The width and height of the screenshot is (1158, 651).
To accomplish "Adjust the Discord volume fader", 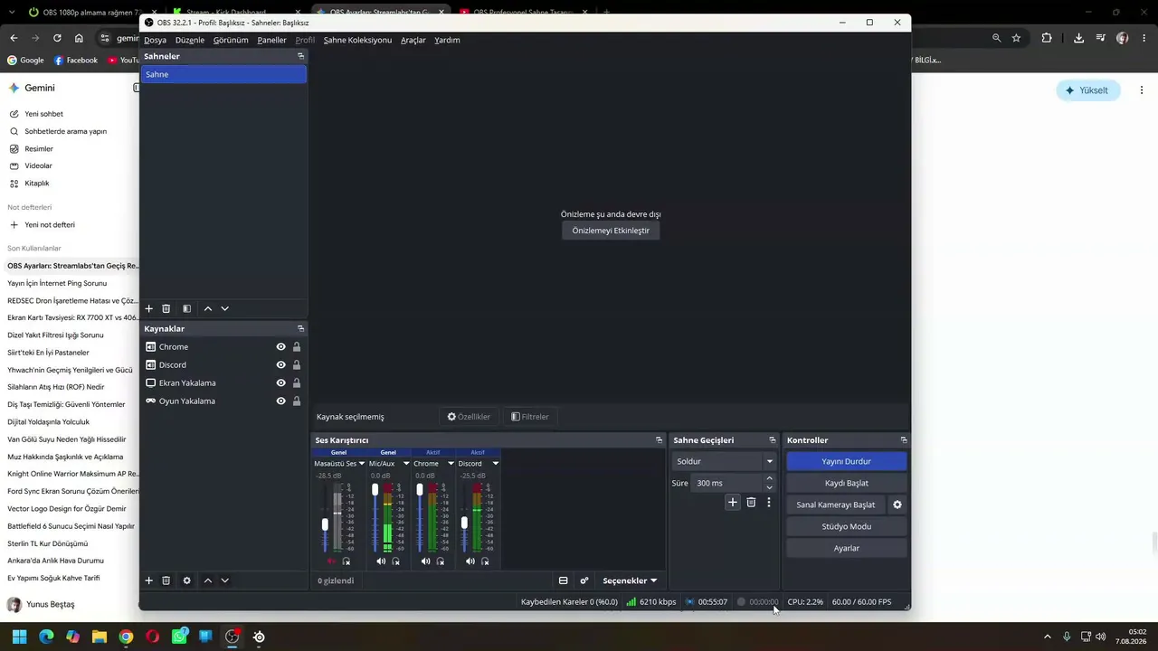I will pos(464,523).
